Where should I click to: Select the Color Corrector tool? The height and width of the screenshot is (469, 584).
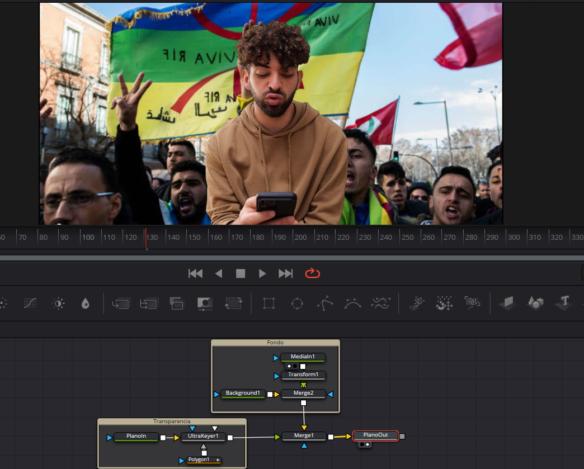tap(58, 304)
